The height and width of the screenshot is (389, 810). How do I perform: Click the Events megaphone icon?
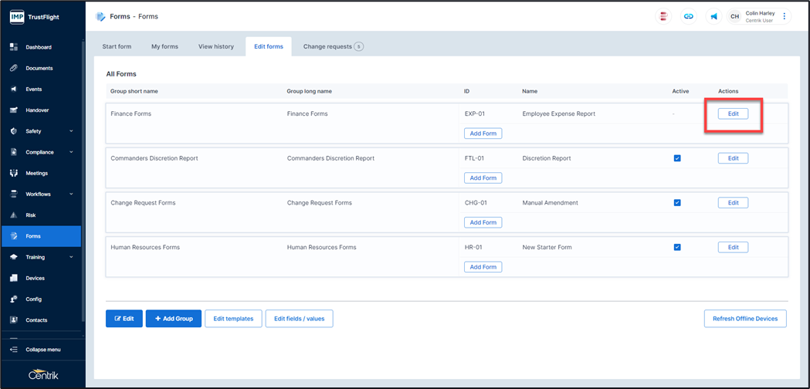(x=13, y=90)
